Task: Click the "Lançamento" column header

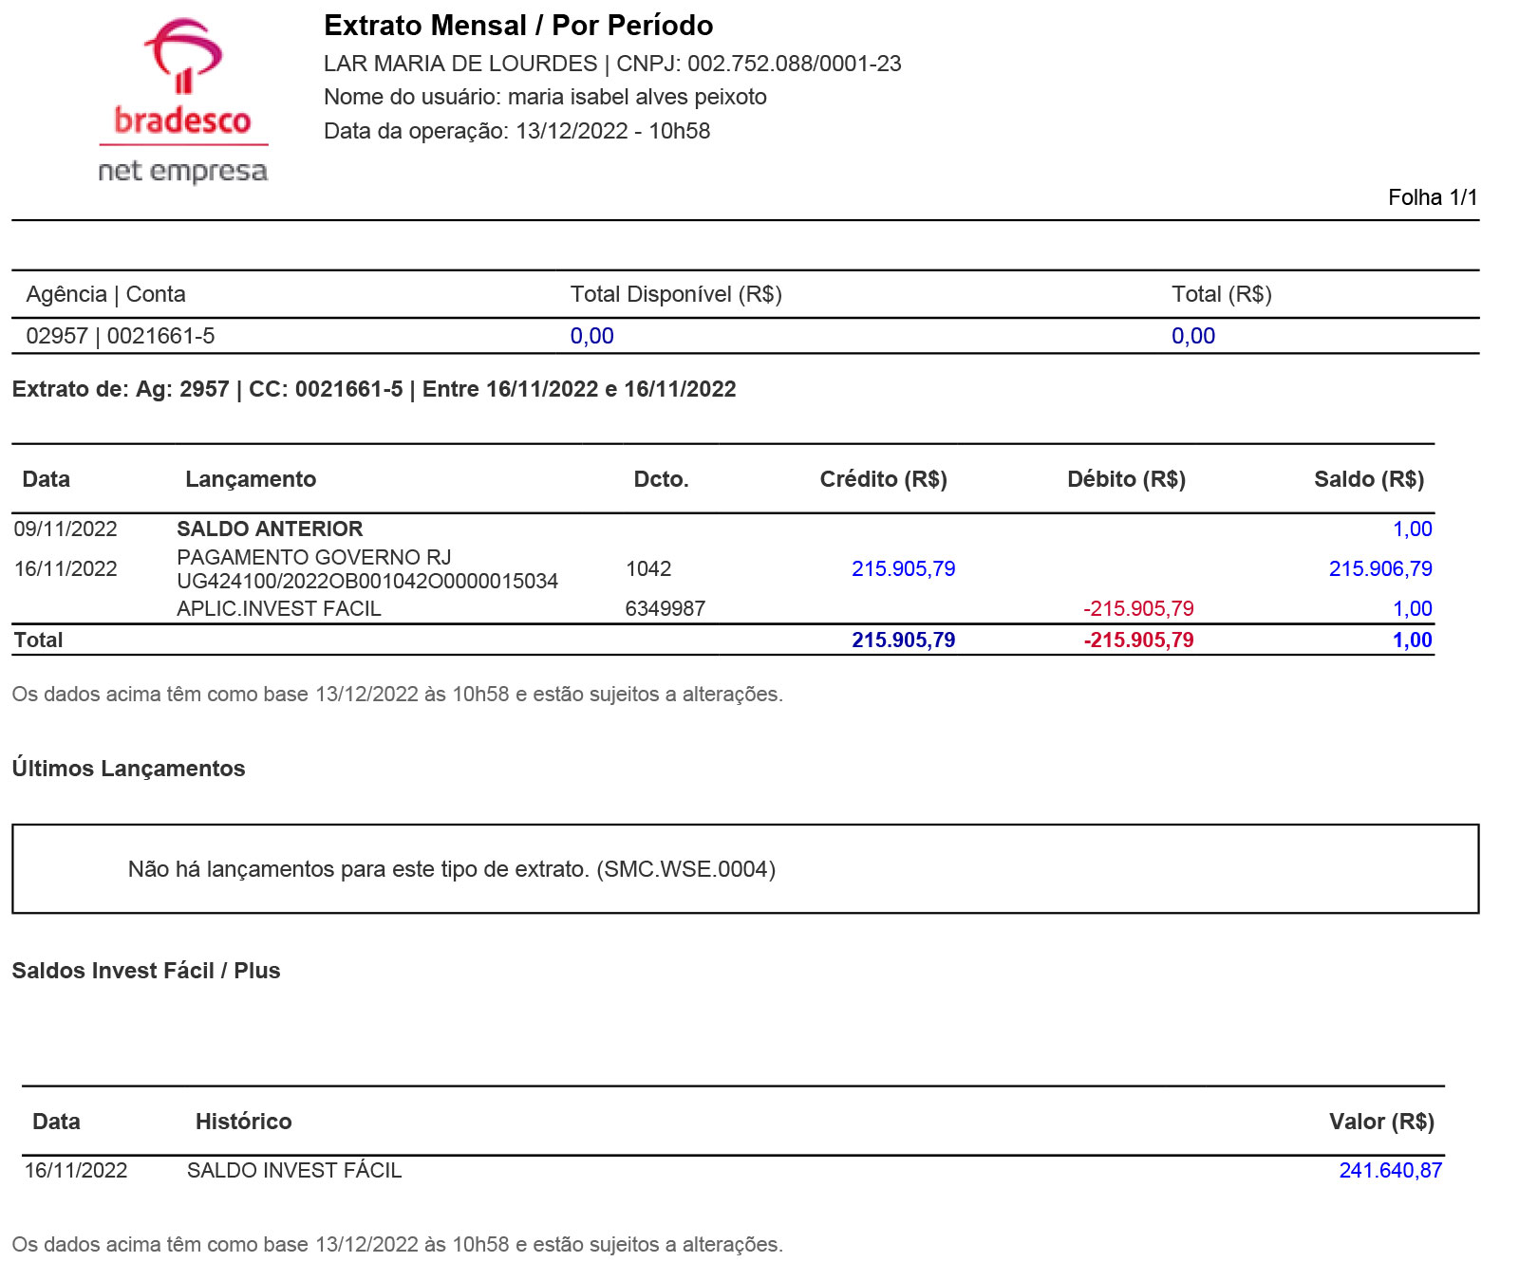Action: 251,479
